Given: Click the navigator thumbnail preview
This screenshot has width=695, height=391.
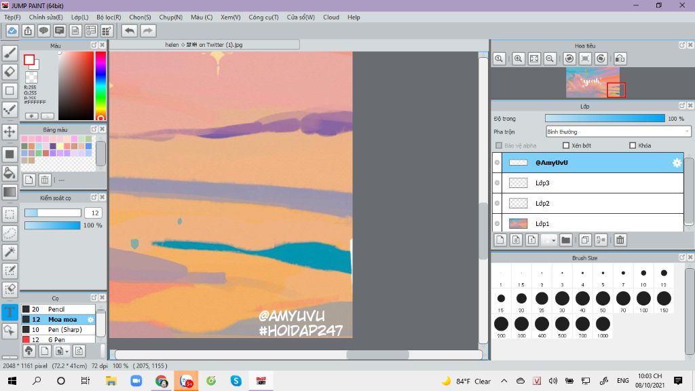Looking at the screenshot, I should click(593, 82).
